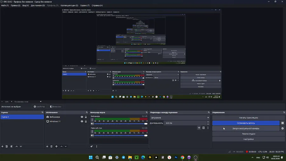Open the Коллекция сцен (S) menu
The image size is (286, 161).
click(x=69, y=5)
